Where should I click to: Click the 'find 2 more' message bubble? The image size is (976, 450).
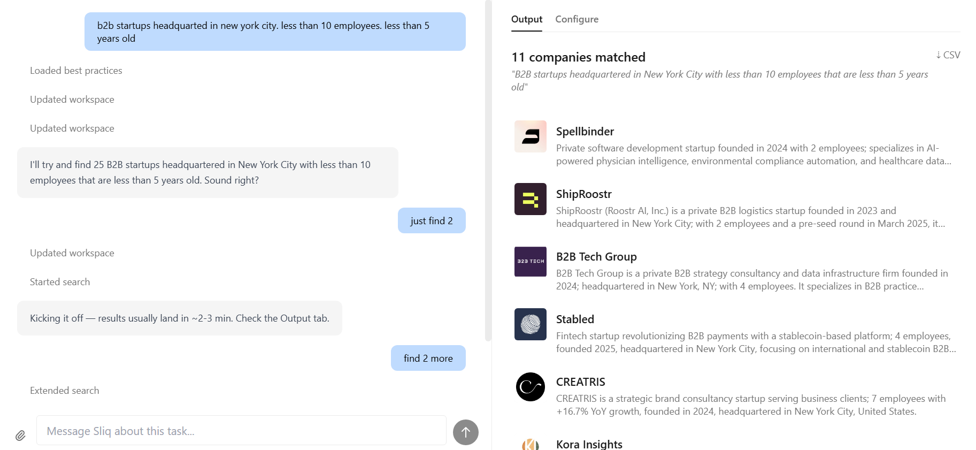point(428,359)
